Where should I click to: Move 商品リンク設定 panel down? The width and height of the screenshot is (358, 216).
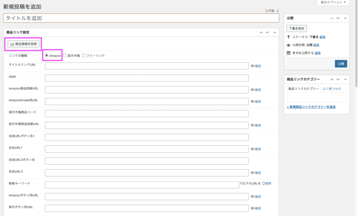point(267,32)
